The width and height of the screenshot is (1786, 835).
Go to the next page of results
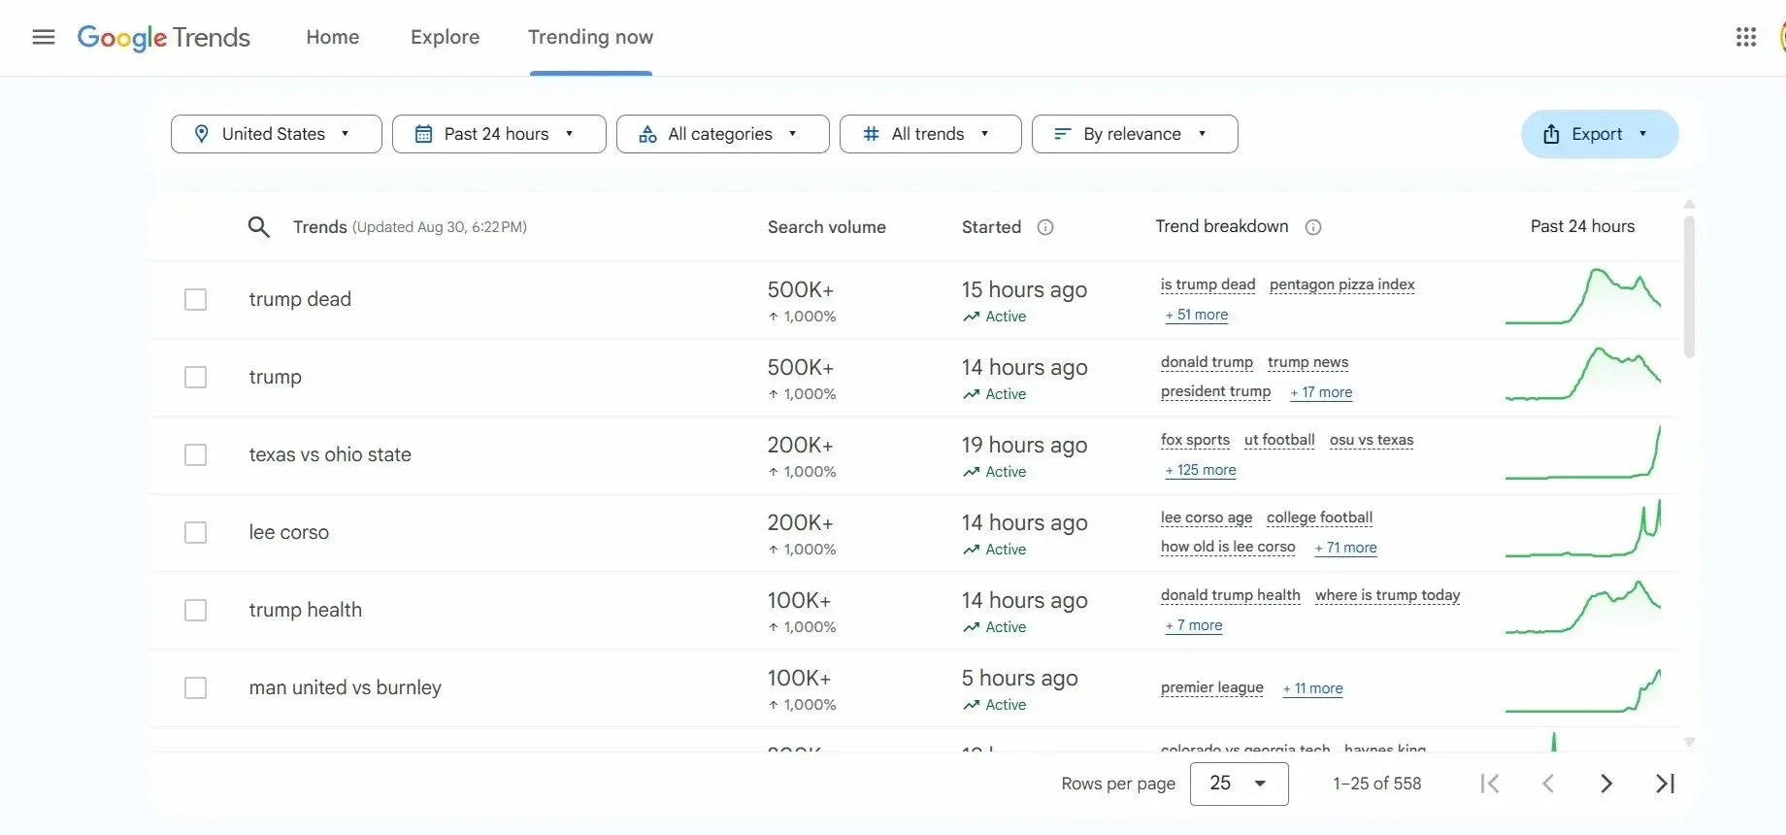1606,784
